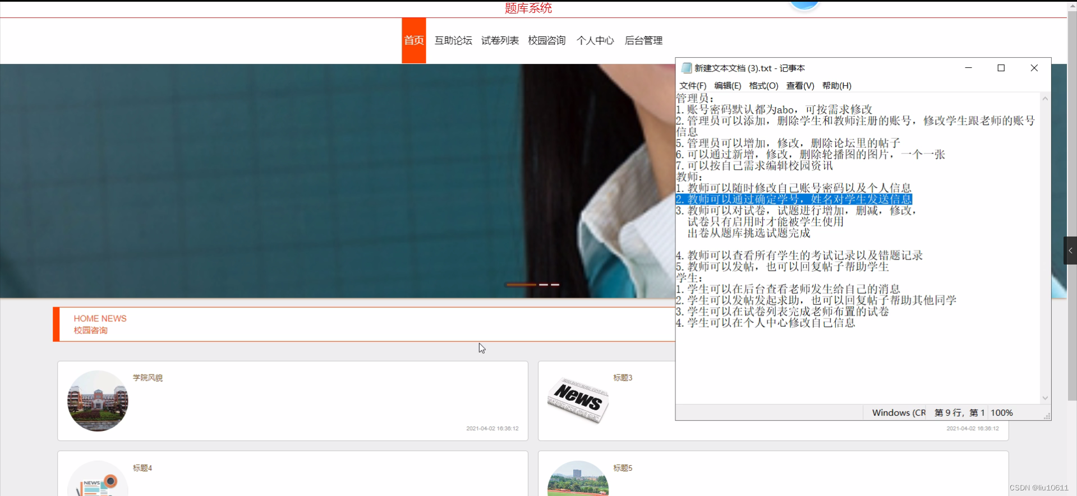Click '出卷从题库挑选试题完成' line in Notepad
Viewport: 1077px width, 496px height.
[749, 233]
